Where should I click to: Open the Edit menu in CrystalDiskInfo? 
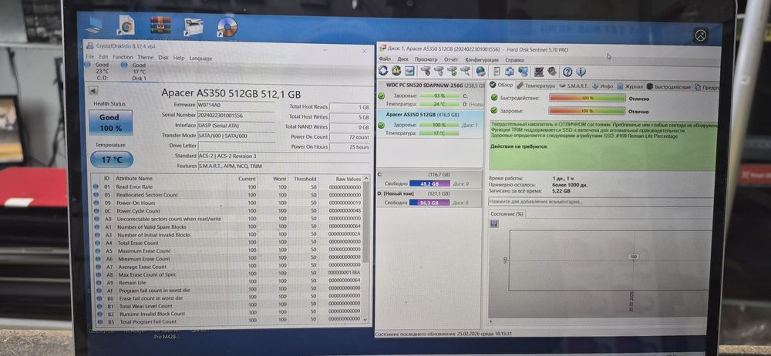coord(103,57)
